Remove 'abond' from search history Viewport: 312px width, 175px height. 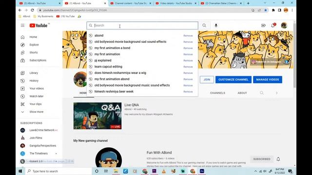pos(188,35)
